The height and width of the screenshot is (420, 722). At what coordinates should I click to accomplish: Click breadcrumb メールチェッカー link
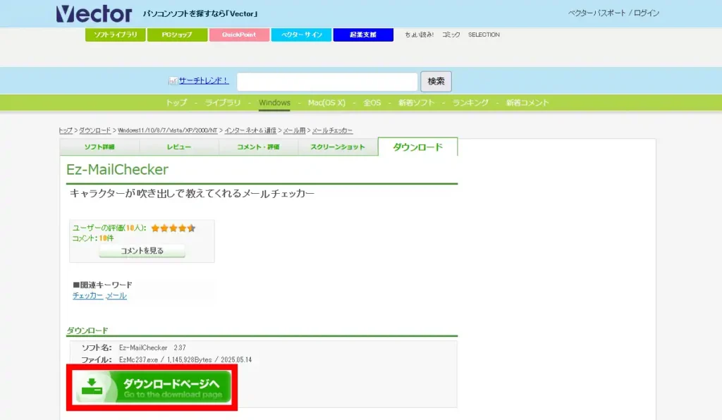[x=333, y=130]
